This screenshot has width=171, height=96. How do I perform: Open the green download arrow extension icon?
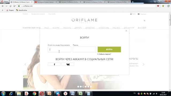163,6
